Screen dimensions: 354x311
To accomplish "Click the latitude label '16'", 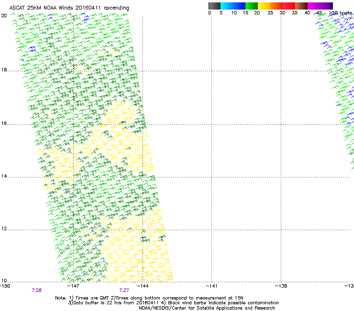I will [4, 123].
